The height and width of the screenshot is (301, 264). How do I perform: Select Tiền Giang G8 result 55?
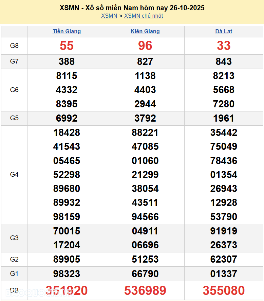67,46
